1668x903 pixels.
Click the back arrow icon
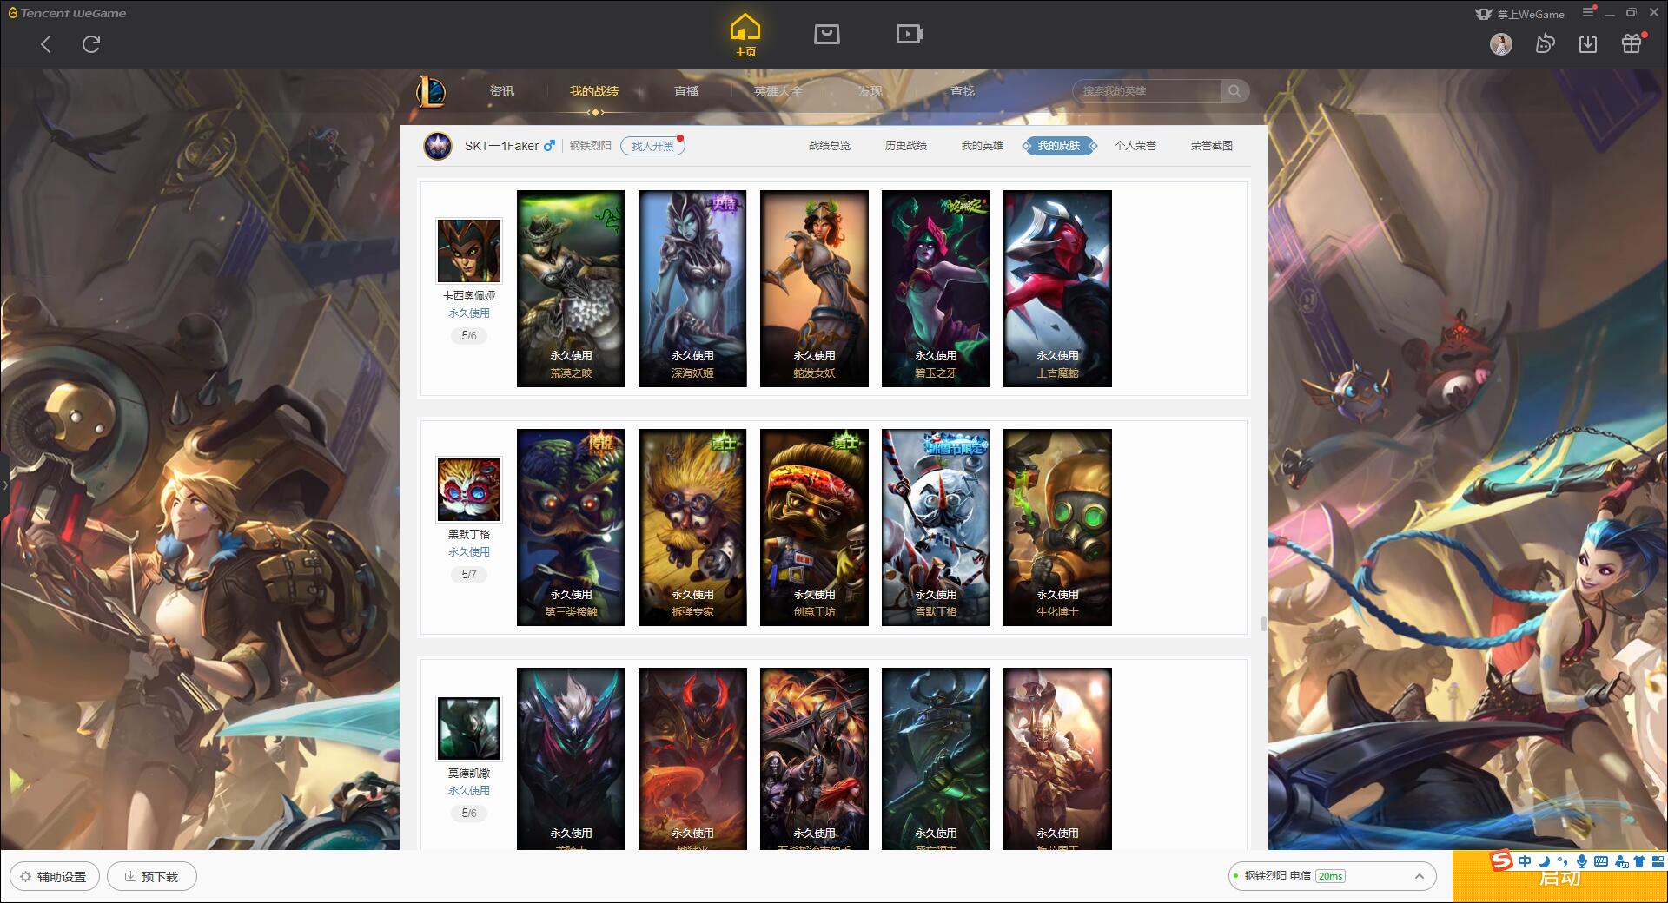click(x=46, y=44)
